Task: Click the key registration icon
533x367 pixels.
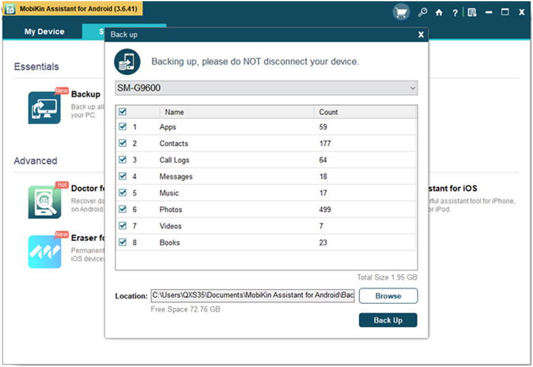Action: click(x=422, y=12)
